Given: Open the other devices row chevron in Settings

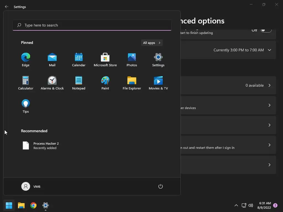Looking at the screenshot, I should coord(269,105).
